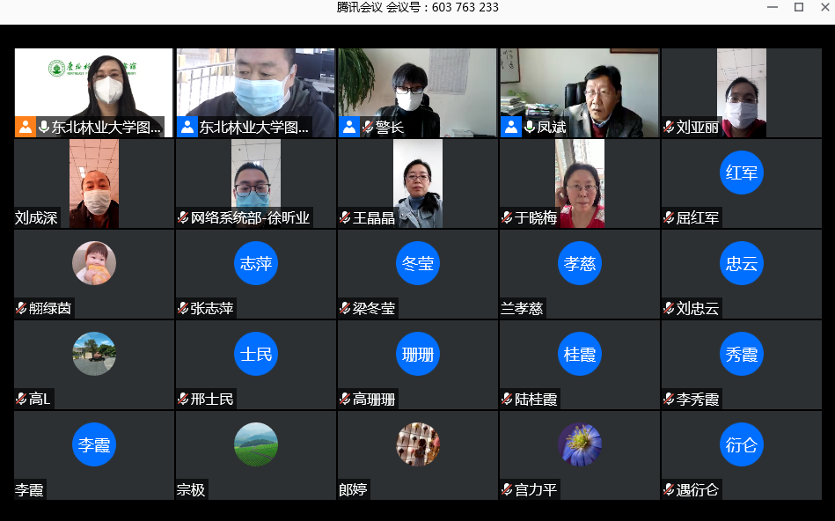Click the muted mic icon beside 刘亚丽
835x521 pixels.
click(669, 127)
